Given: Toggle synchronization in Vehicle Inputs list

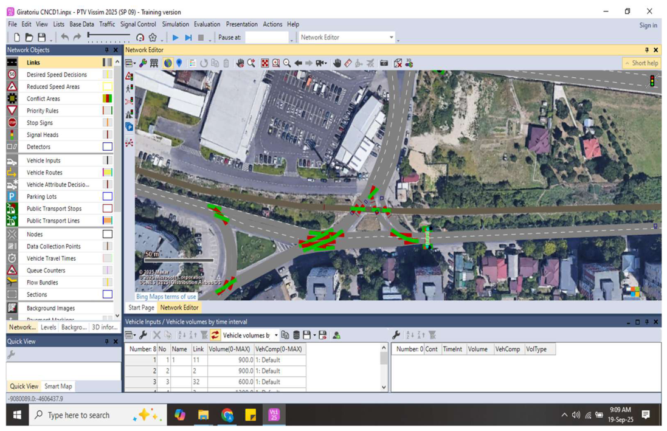Looking at the screenshot, I should coord(215,336).
